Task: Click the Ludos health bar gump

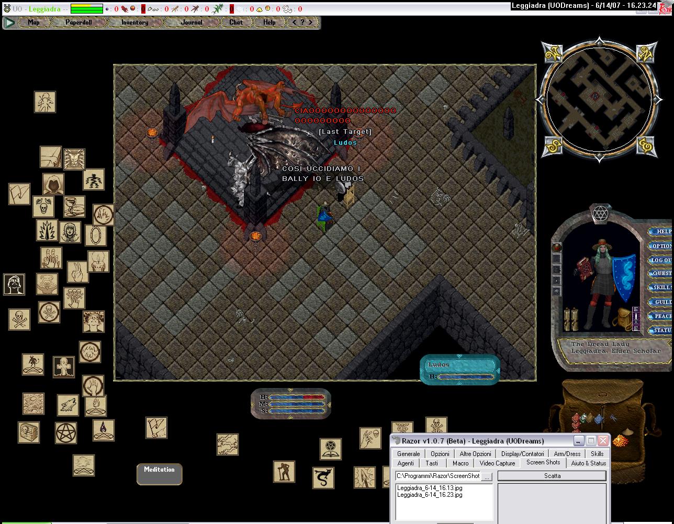Action: pyautogui.click(x=460, y=370)
